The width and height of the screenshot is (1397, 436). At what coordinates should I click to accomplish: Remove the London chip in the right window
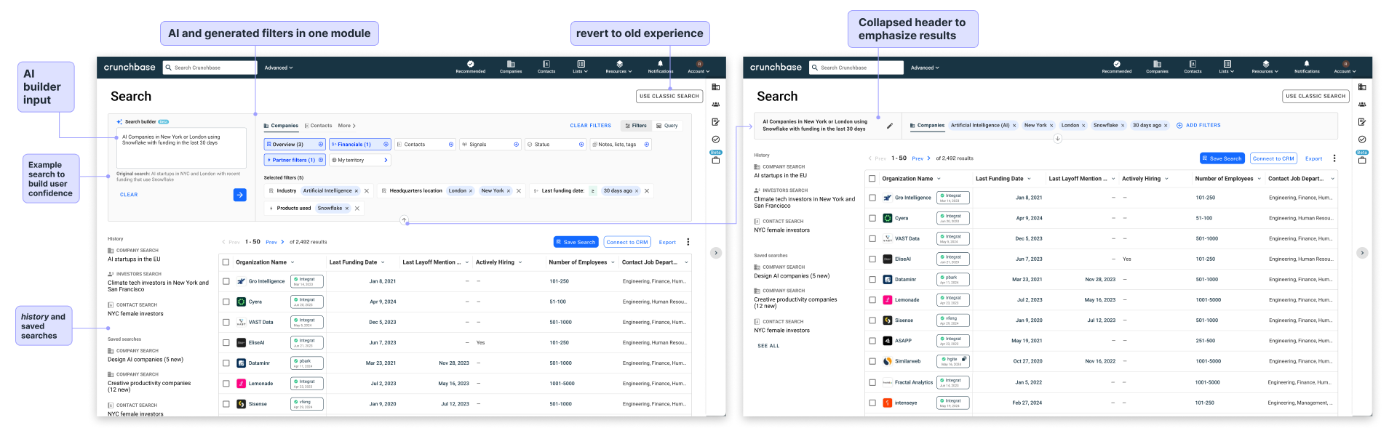click(1083, 126)
